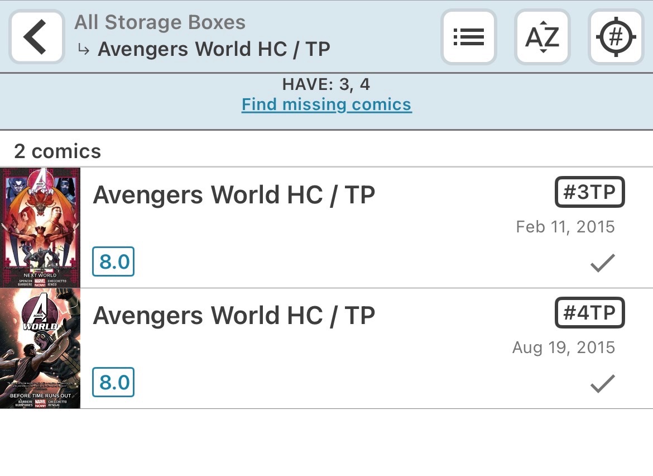Open the A-Z sort options
Image resolution: width=653 pixels, height=476 pixels.
(542, 37)
